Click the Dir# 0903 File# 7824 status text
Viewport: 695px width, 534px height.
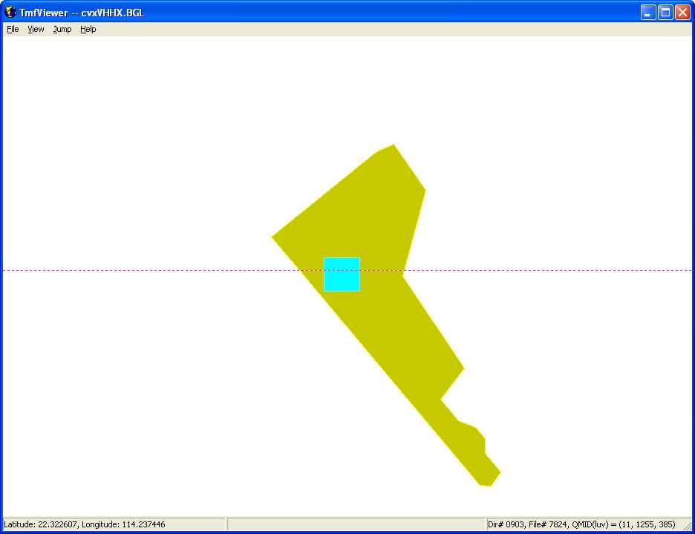(x=581, y=524)
